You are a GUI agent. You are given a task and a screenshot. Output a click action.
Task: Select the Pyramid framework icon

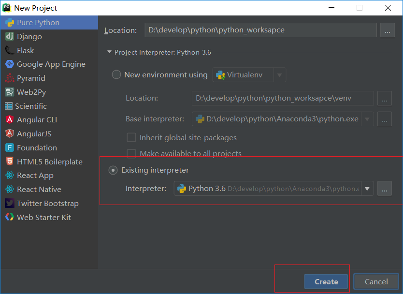pos(9,78)
